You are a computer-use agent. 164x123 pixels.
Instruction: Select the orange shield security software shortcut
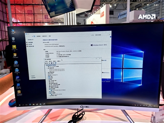(x=15, y=55)
